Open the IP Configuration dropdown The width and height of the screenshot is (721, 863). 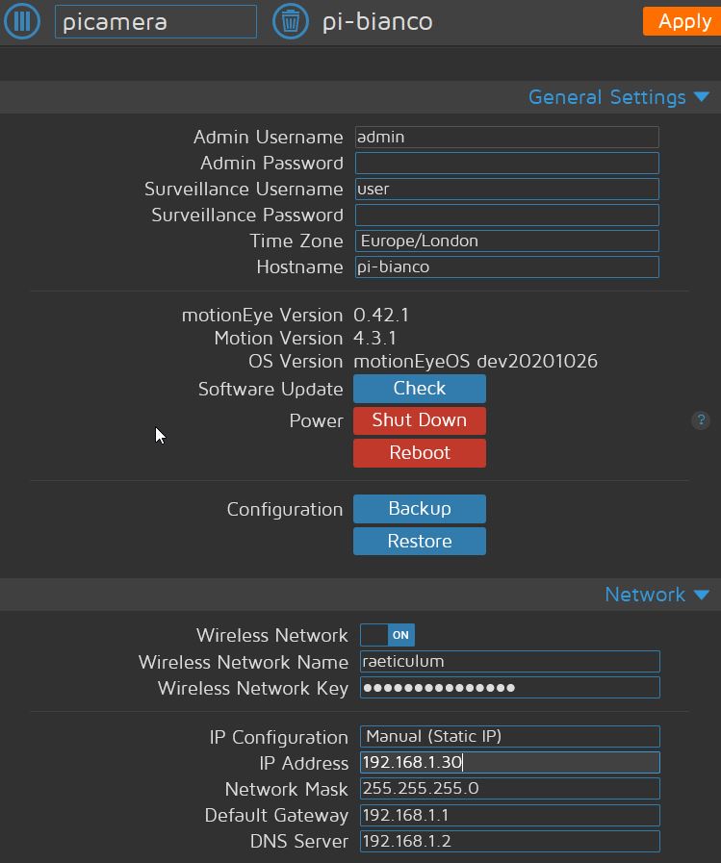click(x=509, y=737)
